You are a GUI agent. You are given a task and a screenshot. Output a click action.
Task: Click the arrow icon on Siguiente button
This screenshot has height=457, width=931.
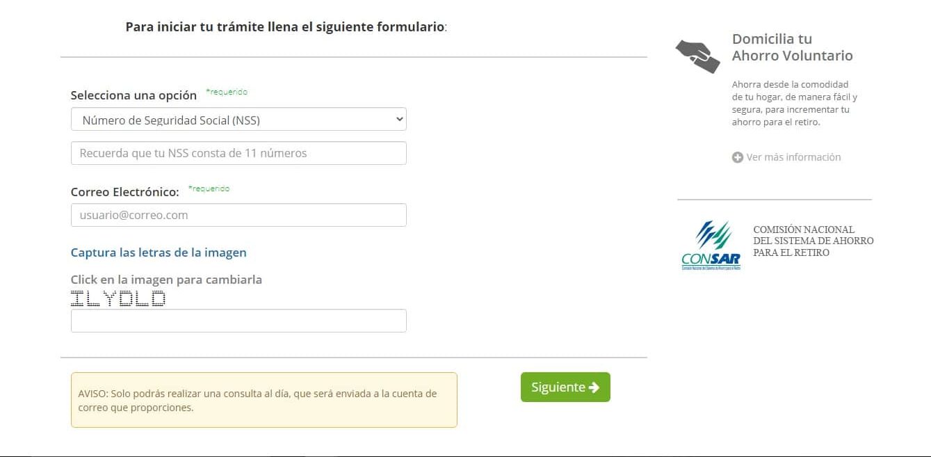[x=594, y=387]
